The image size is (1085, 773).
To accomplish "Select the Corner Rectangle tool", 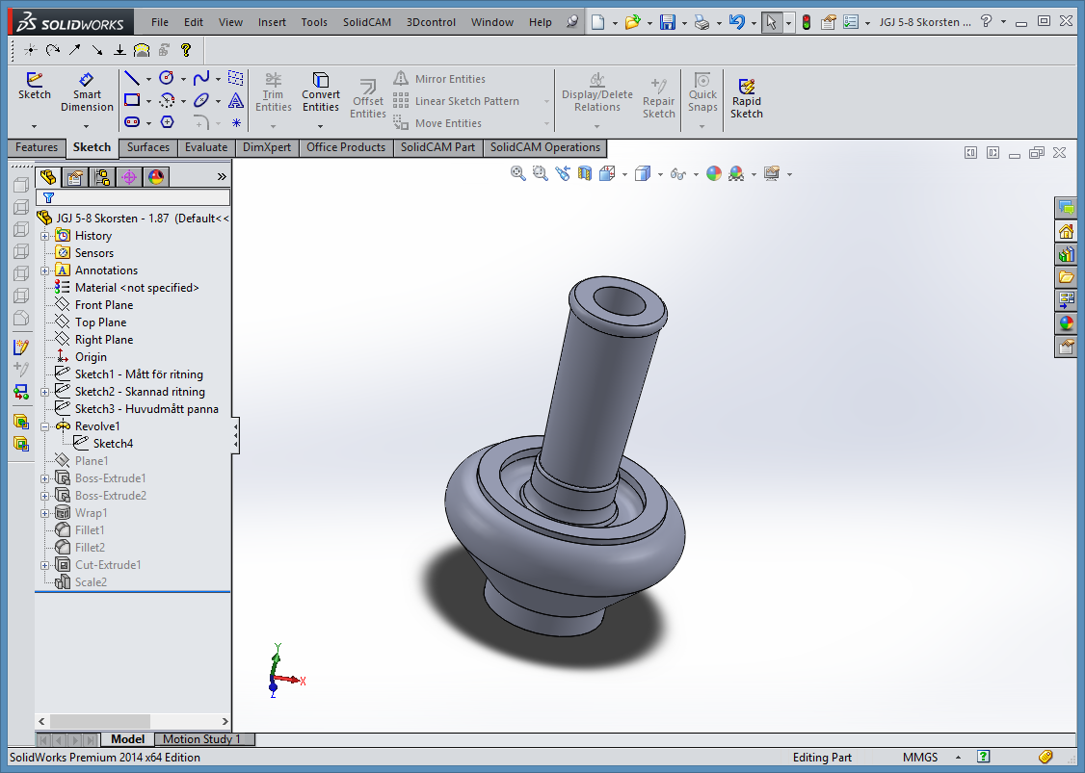I will coord(131,100).
